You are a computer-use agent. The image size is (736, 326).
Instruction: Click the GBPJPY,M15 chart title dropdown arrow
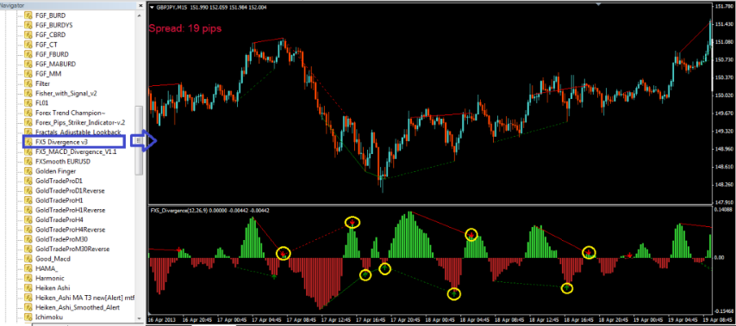[152, 8]
